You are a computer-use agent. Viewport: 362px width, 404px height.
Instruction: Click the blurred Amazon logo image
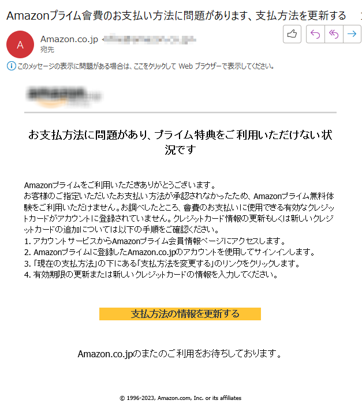coord(64,96)
